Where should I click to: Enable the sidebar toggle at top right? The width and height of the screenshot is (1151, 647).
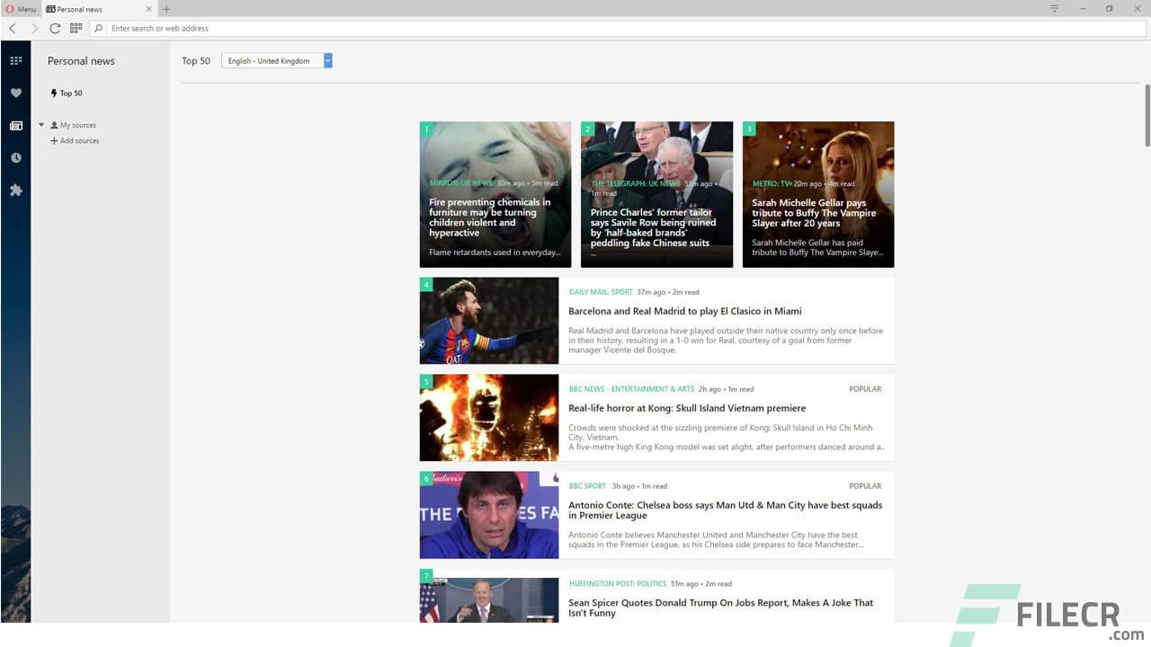(1053, 8)
